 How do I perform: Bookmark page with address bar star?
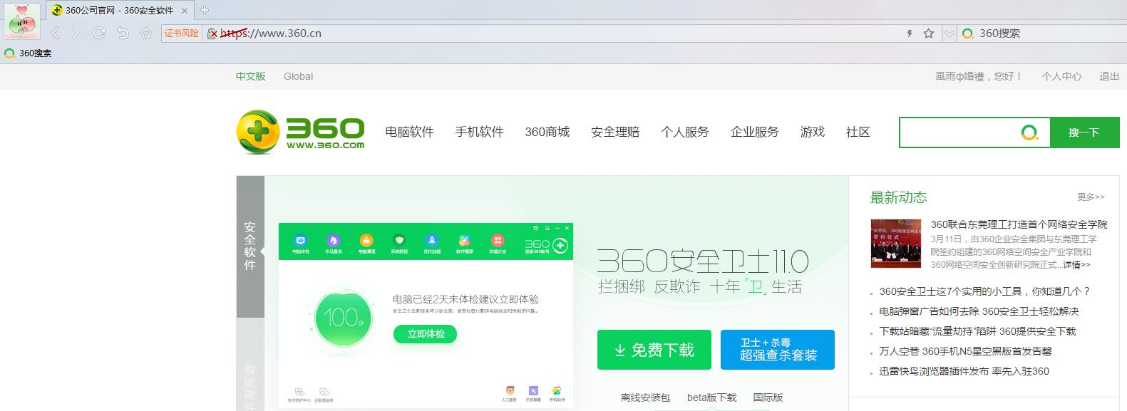pyautogui.click(x=928, y=33)
